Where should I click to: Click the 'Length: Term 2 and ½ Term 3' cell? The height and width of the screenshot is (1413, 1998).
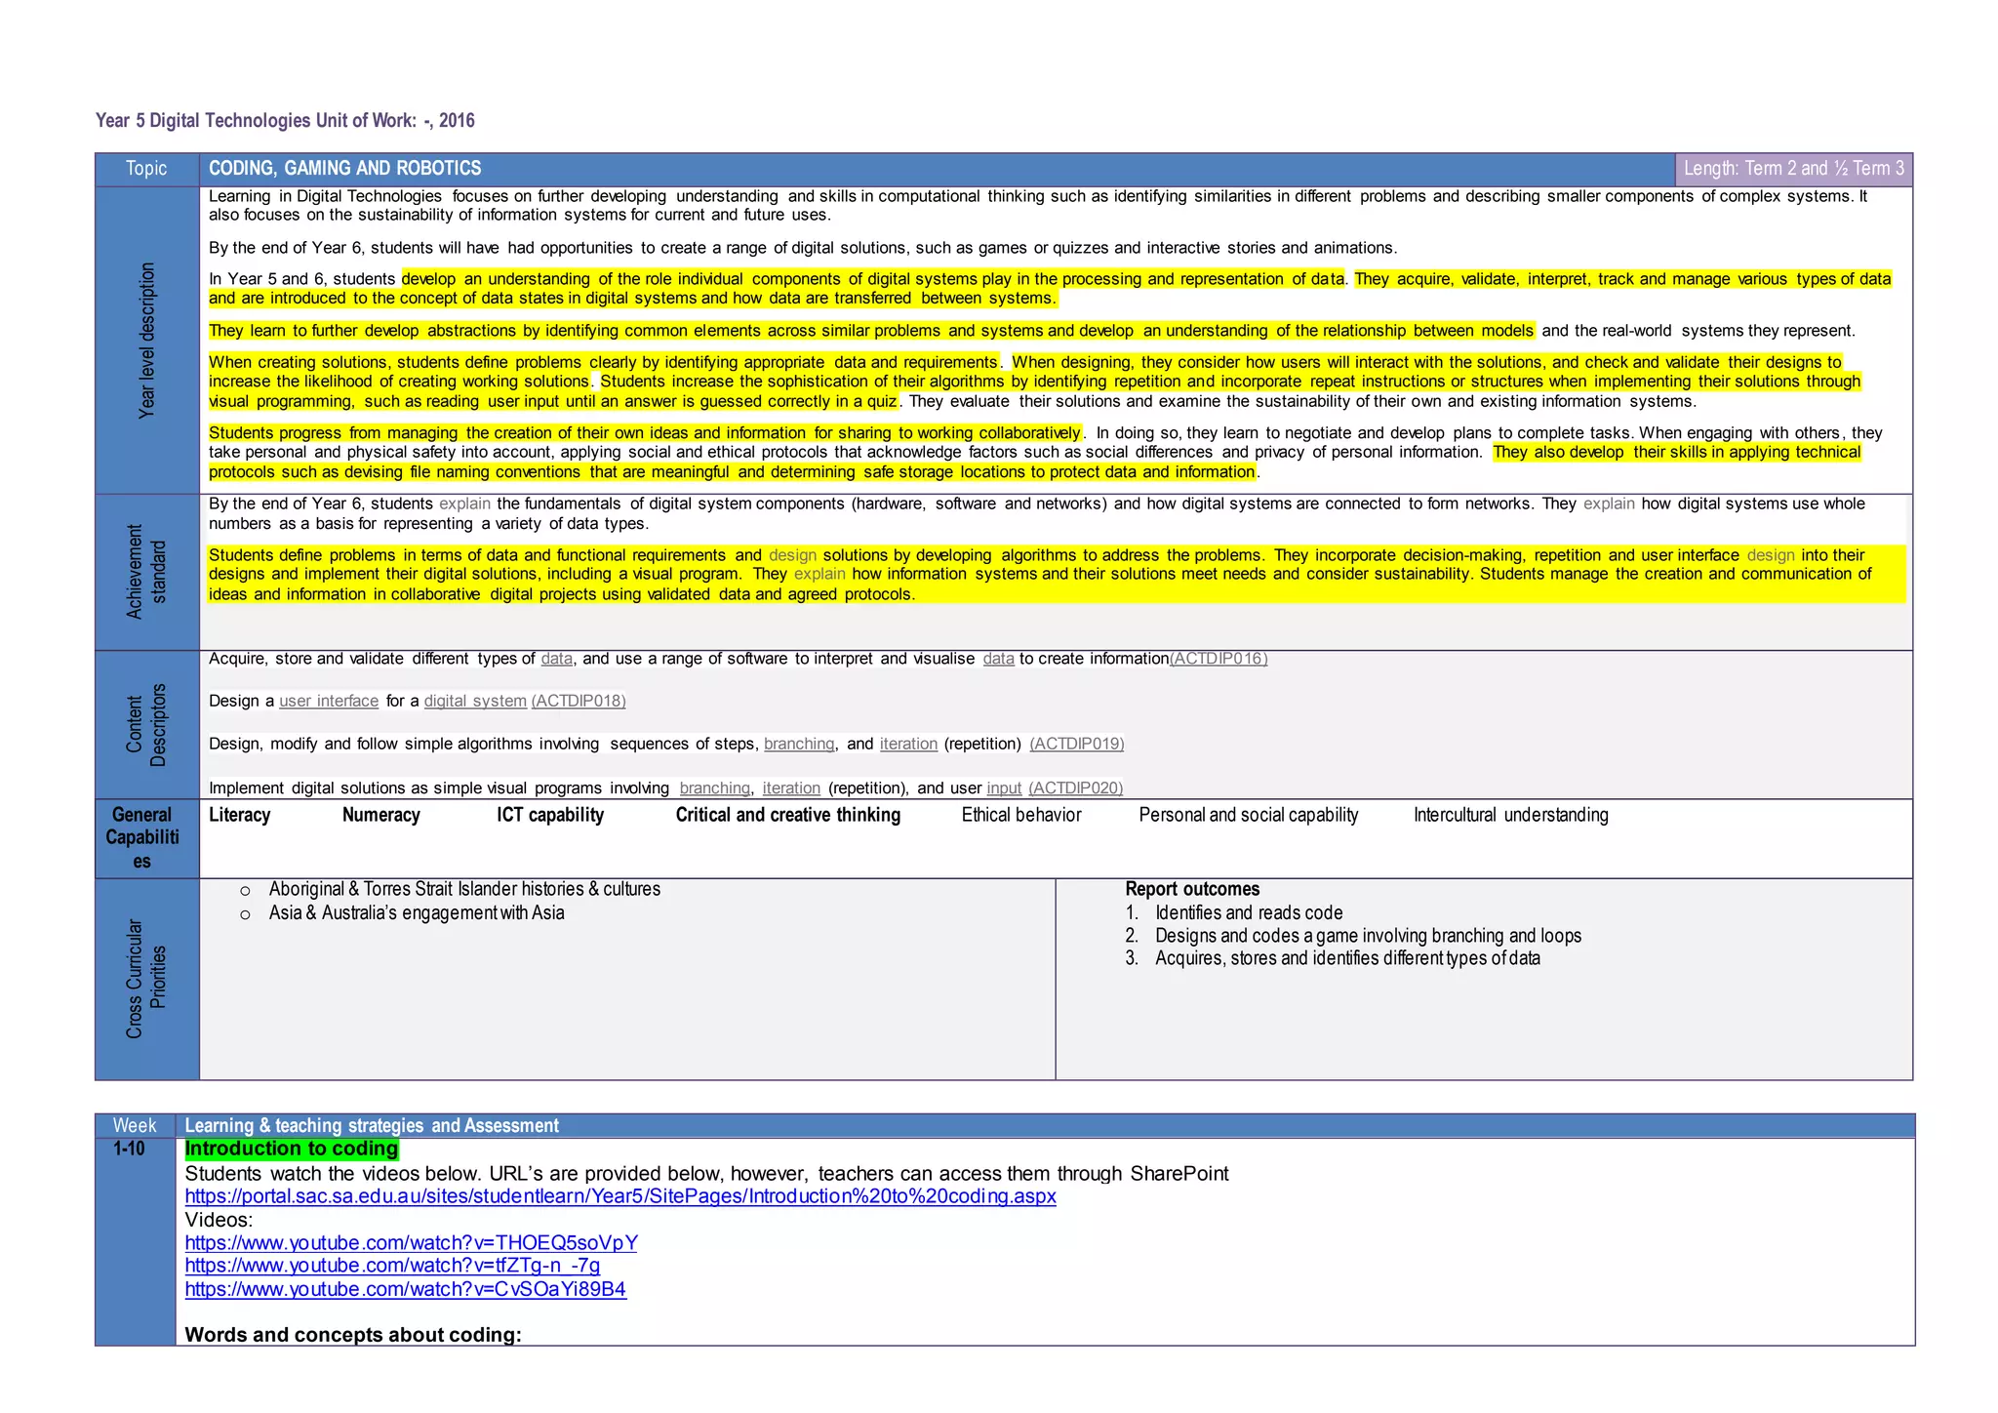tap(1793, 168)
